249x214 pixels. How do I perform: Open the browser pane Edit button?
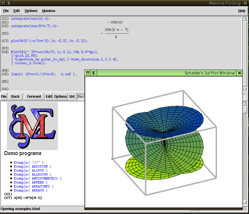click(49, 96)
